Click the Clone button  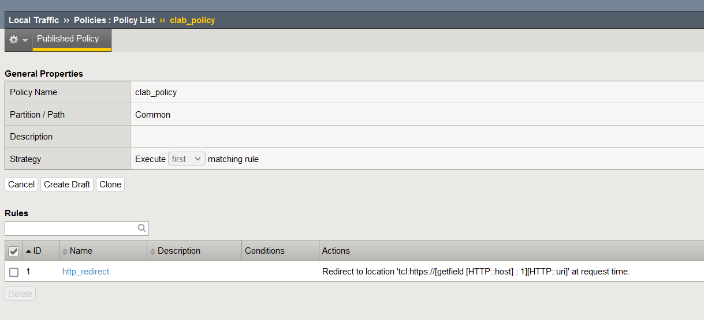click(x=110, y=185)
